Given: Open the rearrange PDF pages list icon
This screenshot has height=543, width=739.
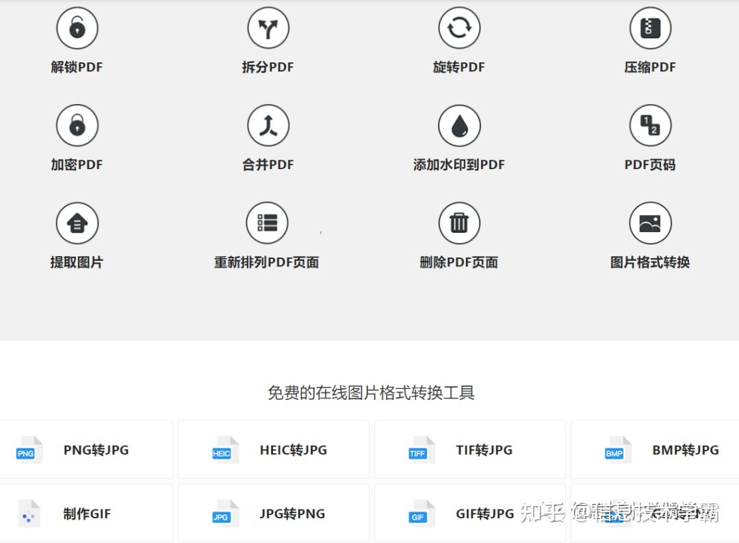Looking at the screenshot, I should (268, 223).
